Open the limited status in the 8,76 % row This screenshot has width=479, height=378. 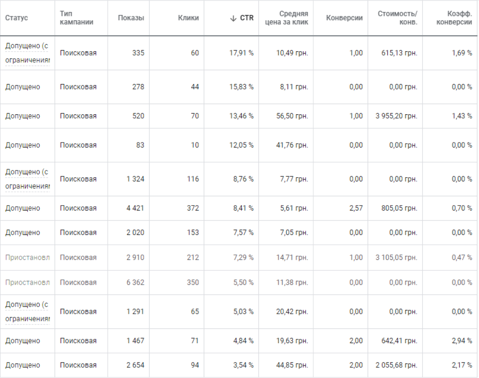click(x=27, y=179)
